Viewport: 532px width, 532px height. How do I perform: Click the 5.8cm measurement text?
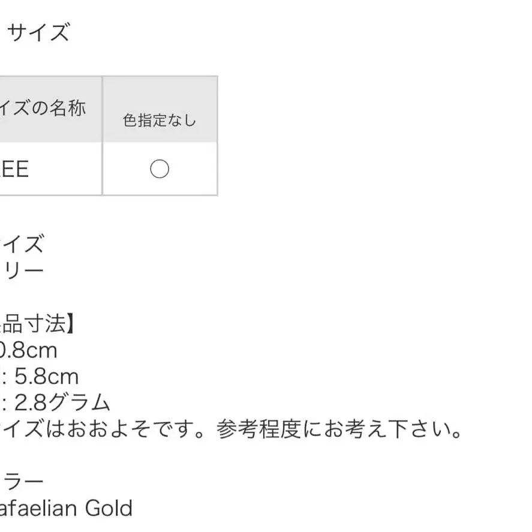(47, 377)
